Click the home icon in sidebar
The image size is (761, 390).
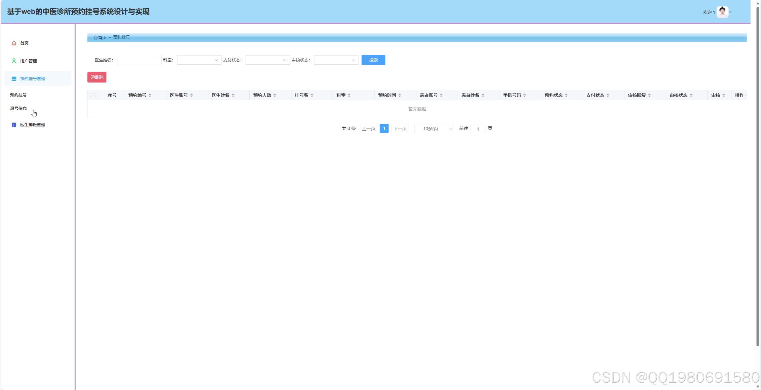click(14, 43)
